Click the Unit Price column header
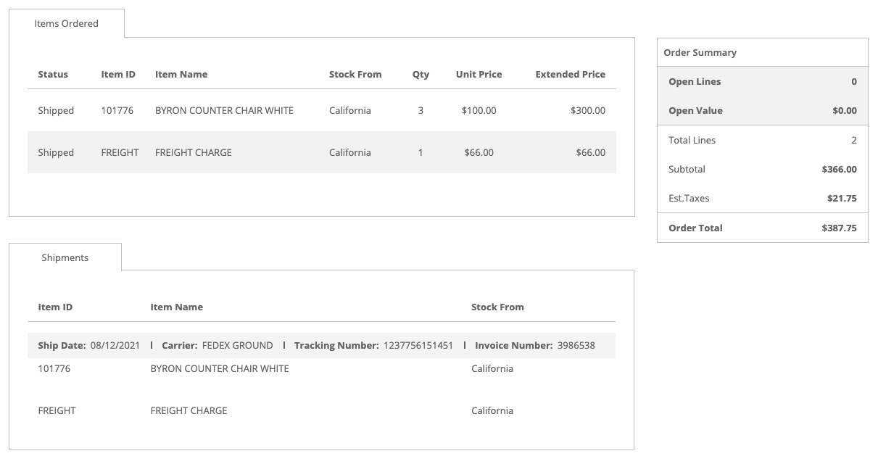This screenshot has height=464, width=886. [x=479, y=75]
